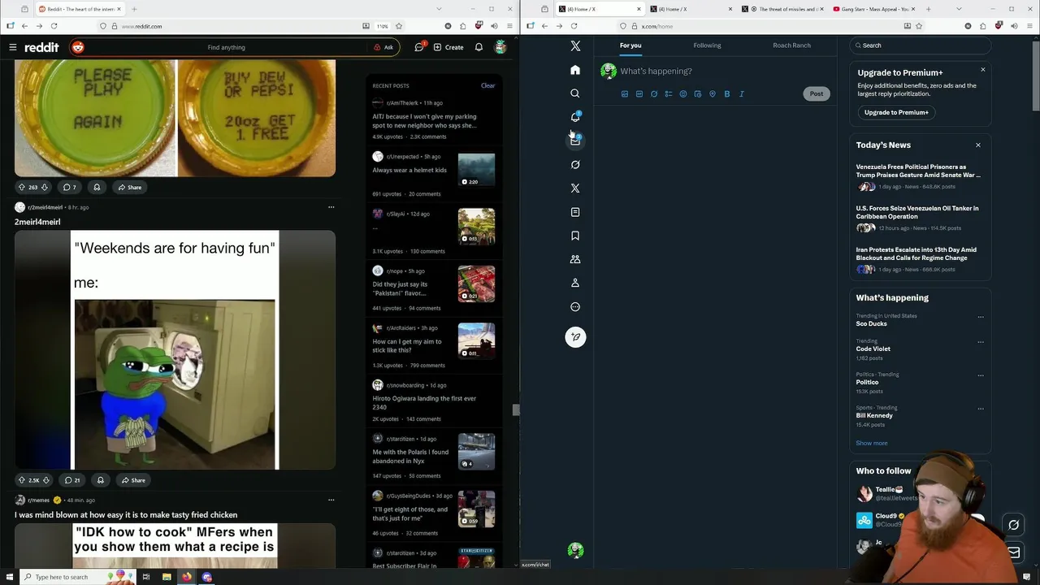Click the X logo at top of sidebar
The image size is (1040, 585).
pos(575,46)
